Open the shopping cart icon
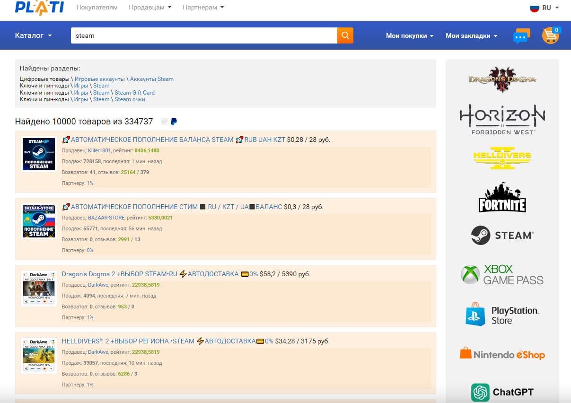571x403 pixels. click(x=551, y=35)
